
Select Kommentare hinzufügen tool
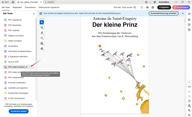click(19, 93)
